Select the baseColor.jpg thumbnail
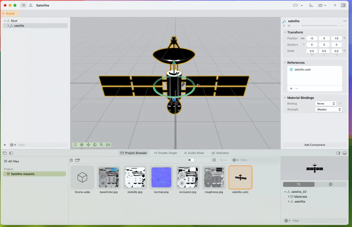Viewport: 352px width, 227px height. [x=109, y=177]
